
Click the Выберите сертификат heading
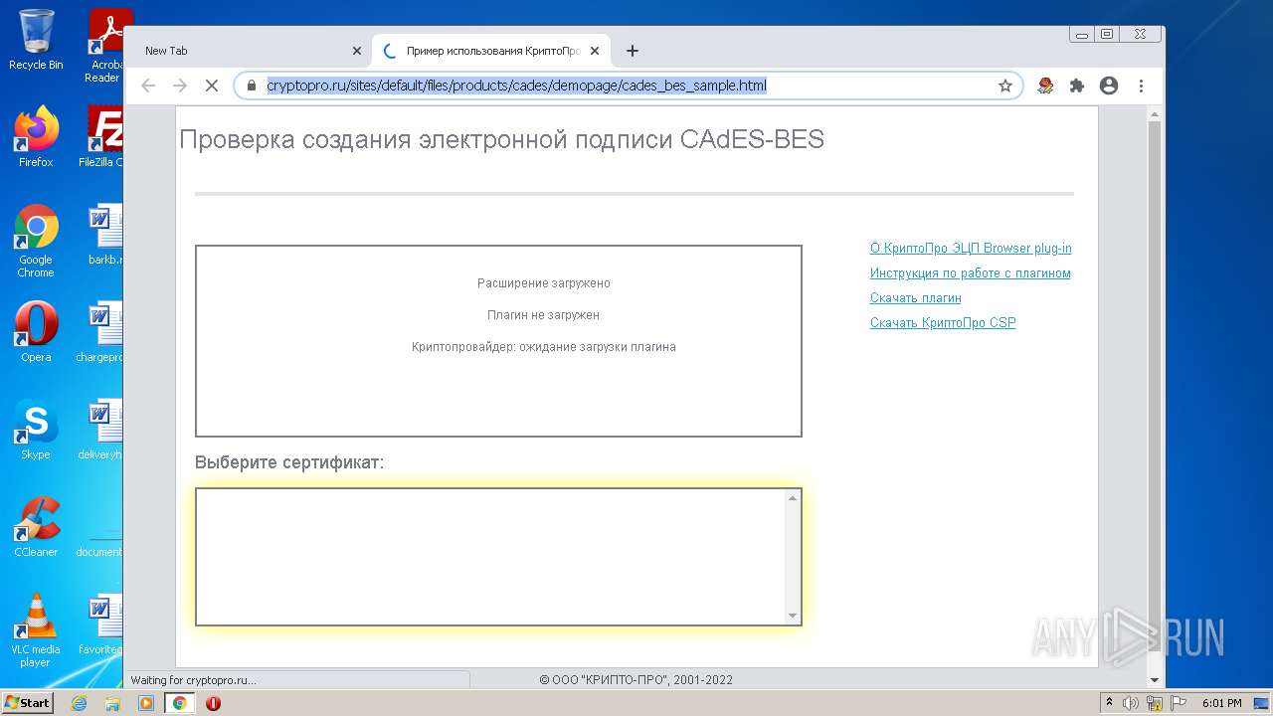pos(289,462)
